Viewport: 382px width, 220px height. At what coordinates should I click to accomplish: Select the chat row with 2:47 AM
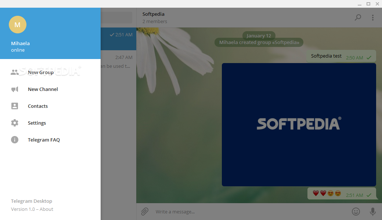click(x=118, y=62)
